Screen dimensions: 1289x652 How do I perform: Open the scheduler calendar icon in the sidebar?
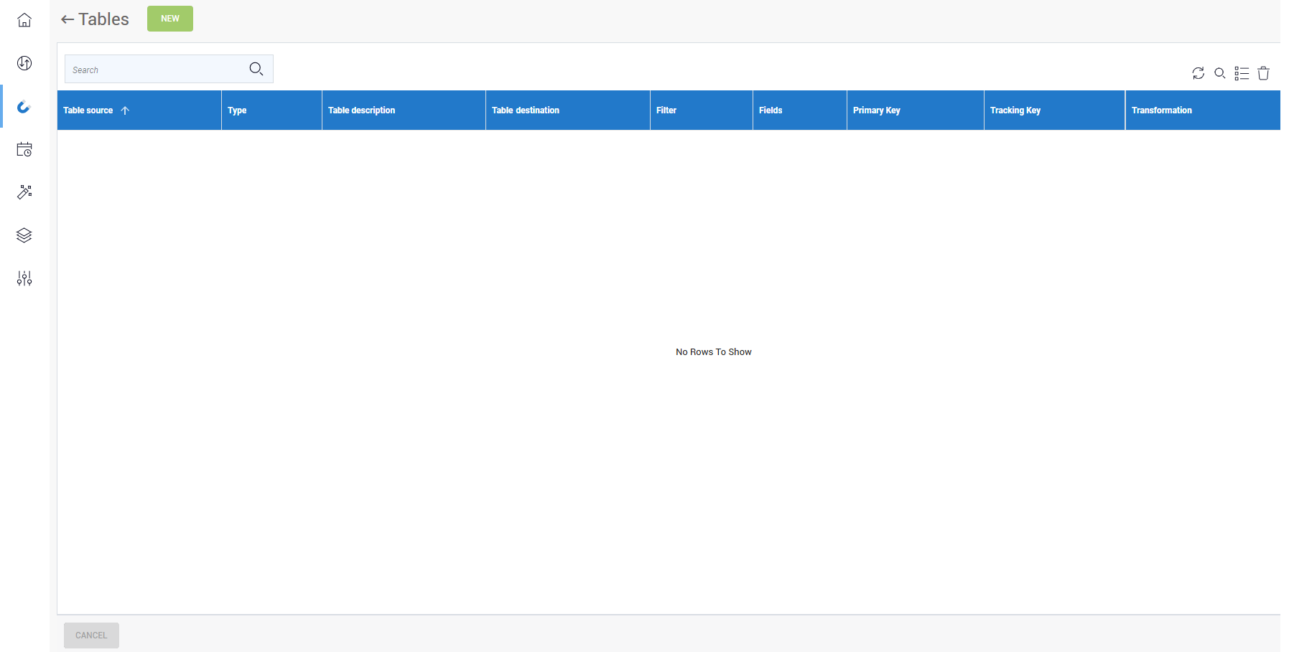tap(24, 149)
